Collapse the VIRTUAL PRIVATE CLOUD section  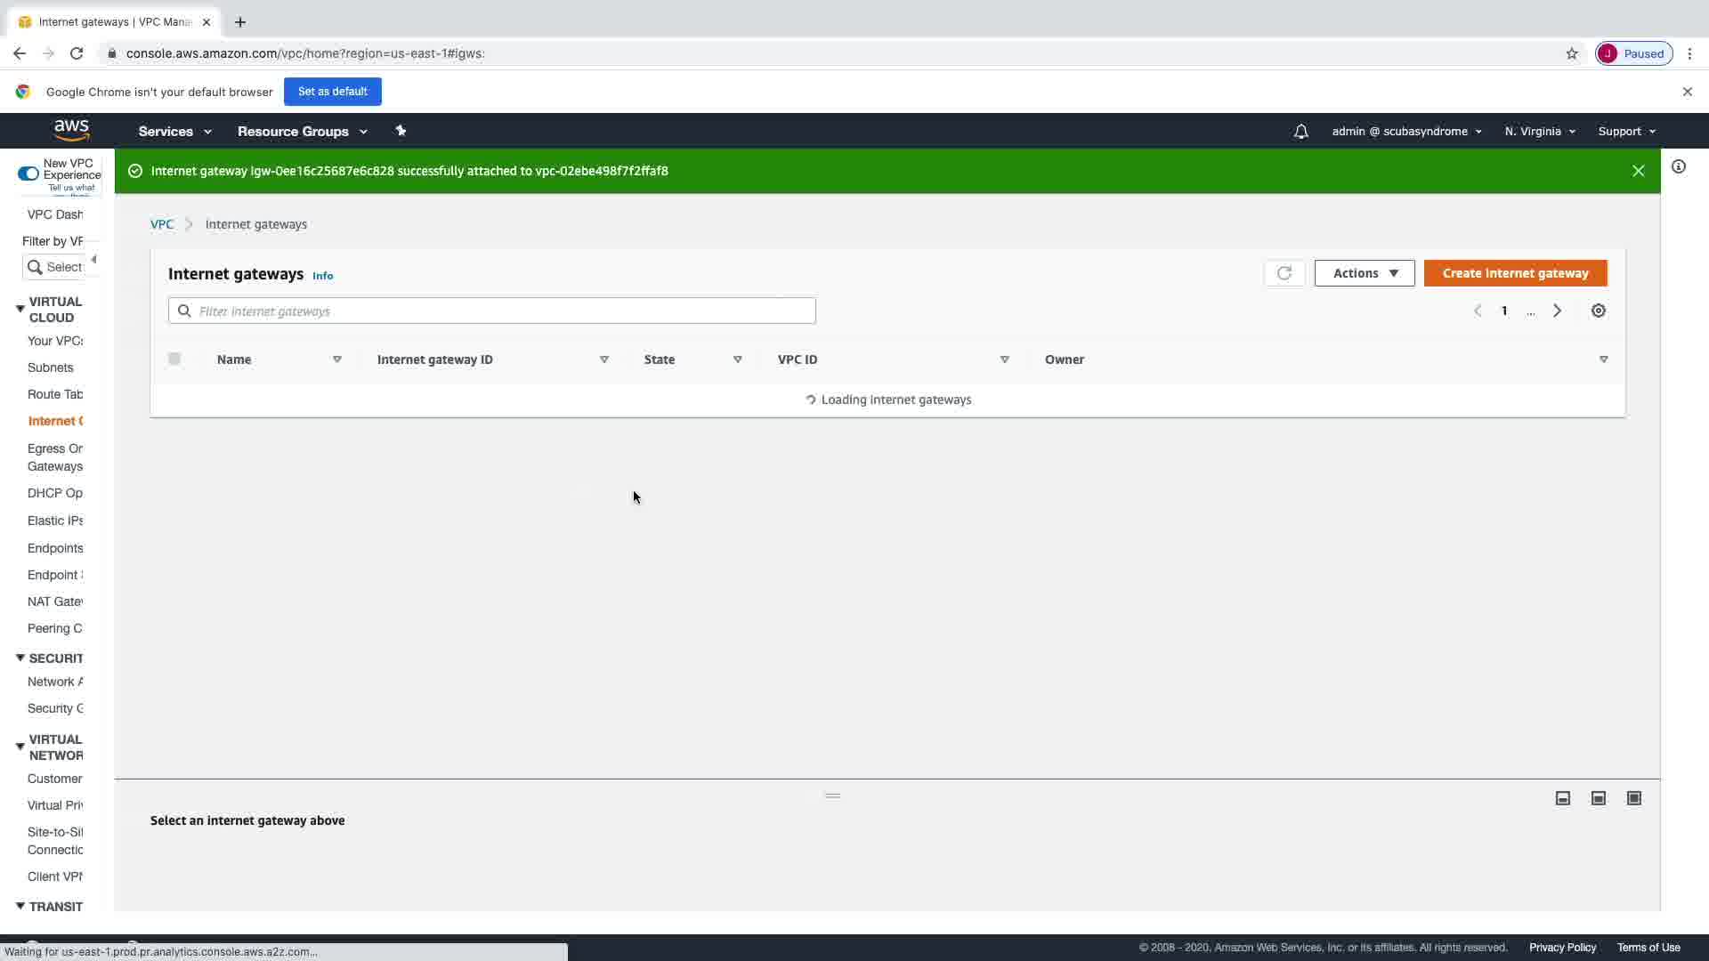[x=20, y=309]
